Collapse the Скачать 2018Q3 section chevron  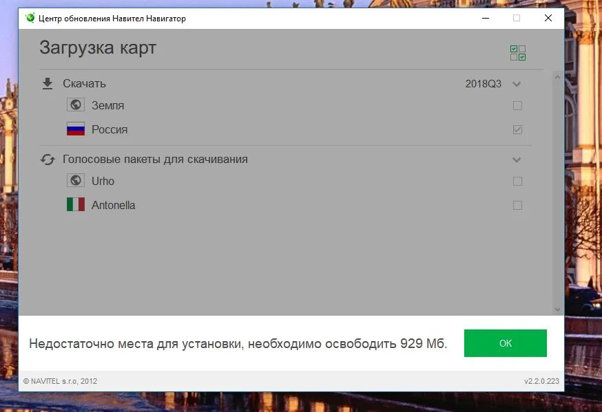point(517,84)
